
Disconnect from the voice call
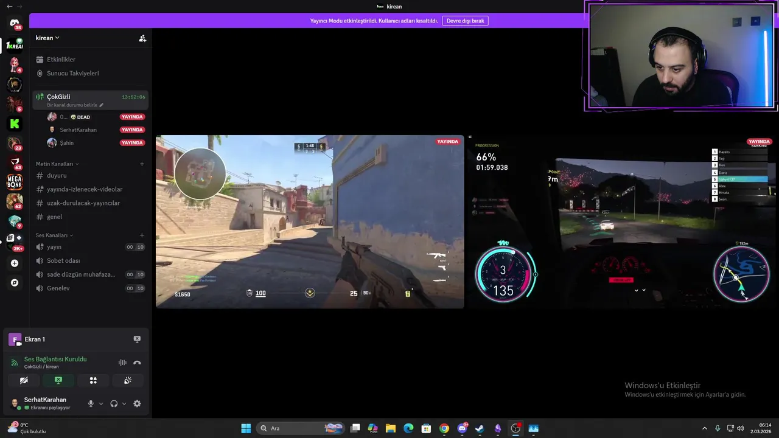tap(137, 363)
